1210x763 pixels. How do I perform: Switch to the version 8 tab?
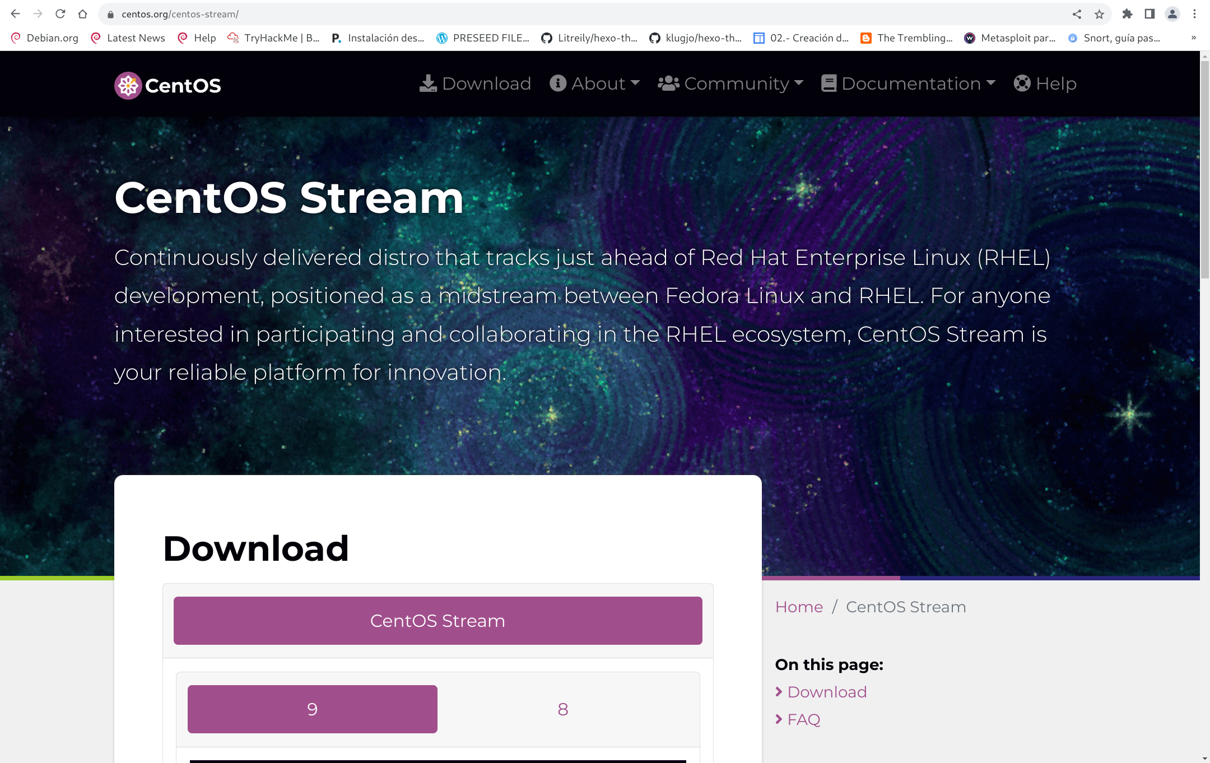coord(562,709)
